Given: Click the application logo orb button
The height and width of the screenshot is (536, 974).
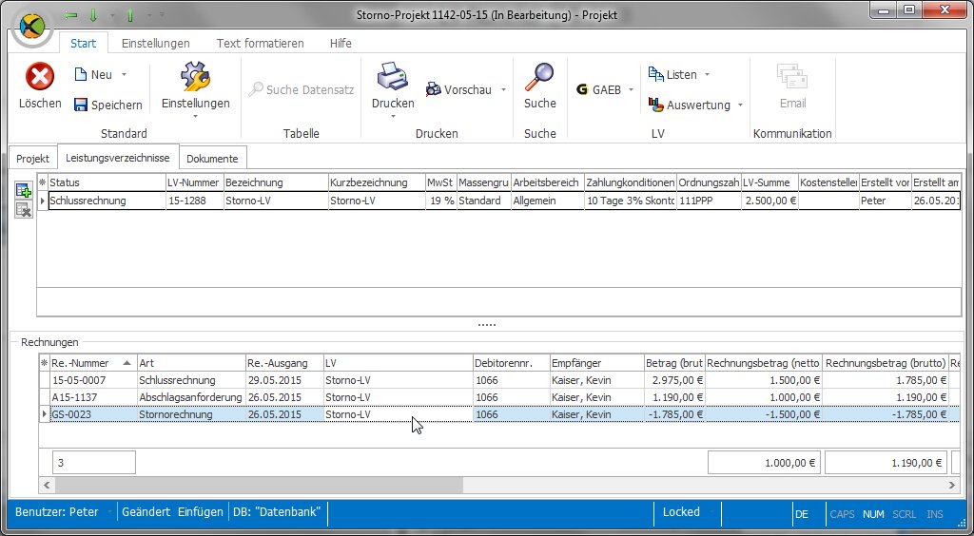Looking at the screenshot, I should [31, 27].
